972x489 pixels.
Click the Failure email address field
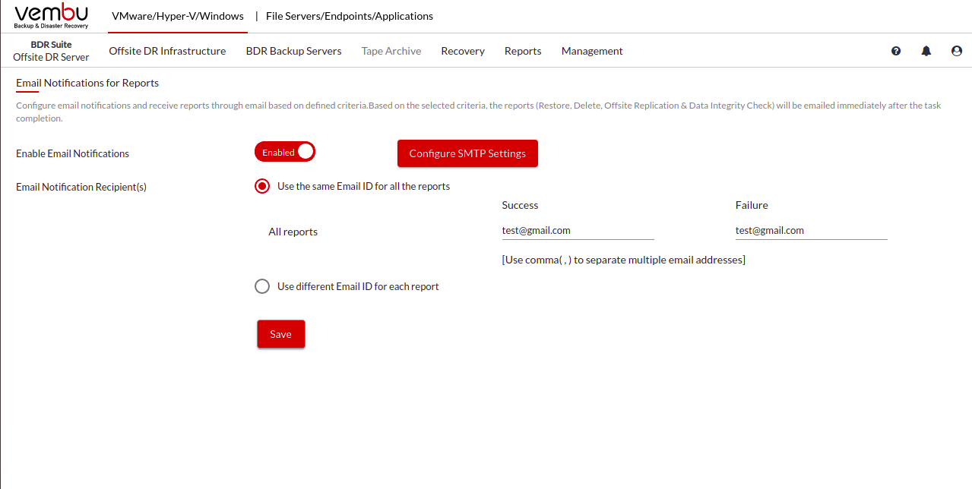pos(812,230)
